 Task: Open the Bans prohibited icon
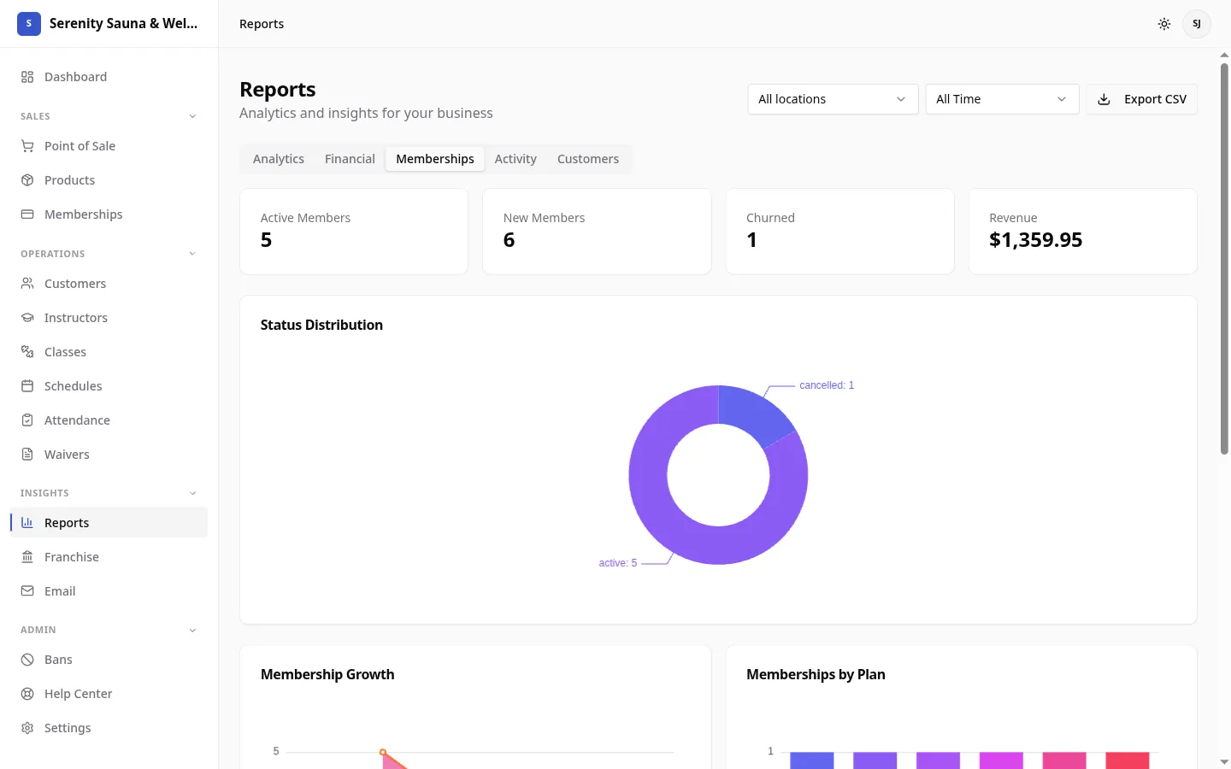pyautogui.click(x=27, y=660)
